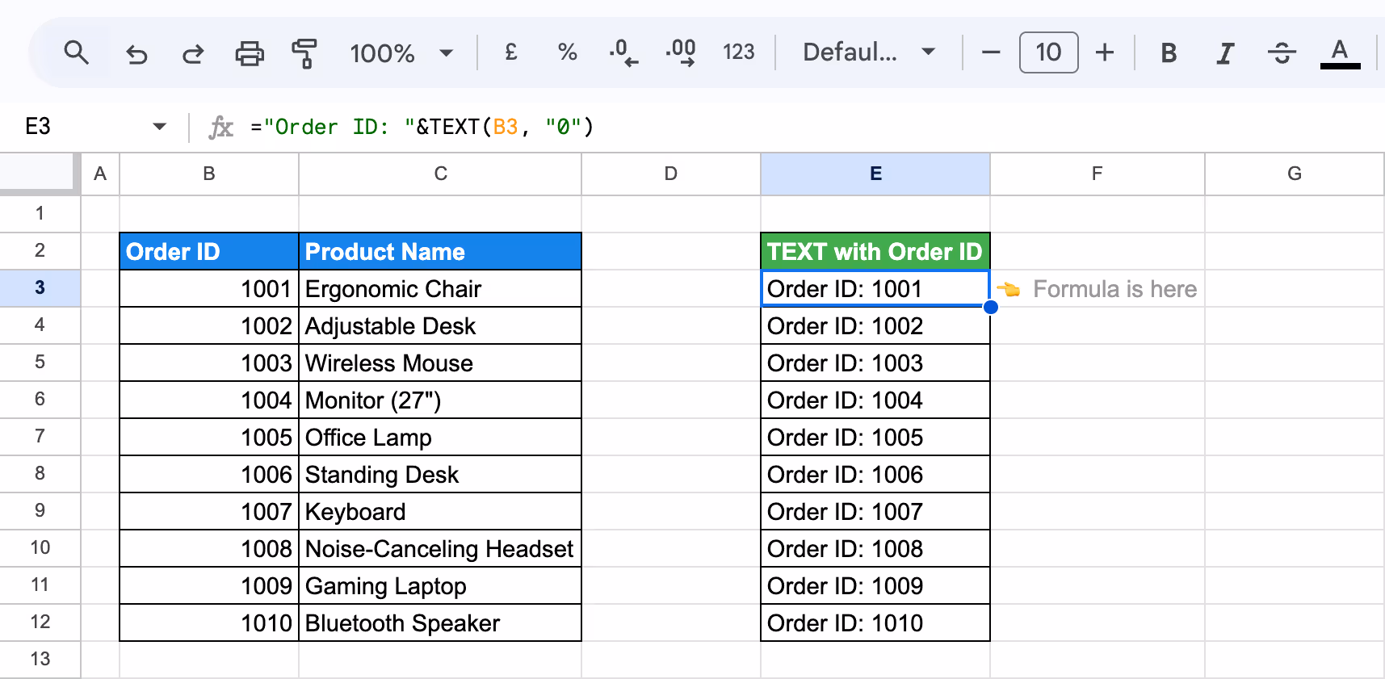Select column B header
1385x679 pixels.
[x=209, y=174]
